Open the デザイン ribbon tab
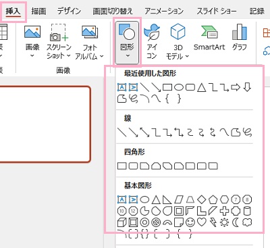The image size is (270, 248). click(x=69, y=11)
